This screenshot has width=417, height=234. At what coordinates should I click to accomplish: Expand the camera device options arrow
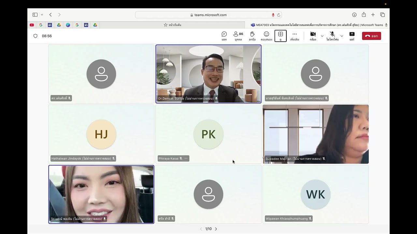tap(322, 36)
